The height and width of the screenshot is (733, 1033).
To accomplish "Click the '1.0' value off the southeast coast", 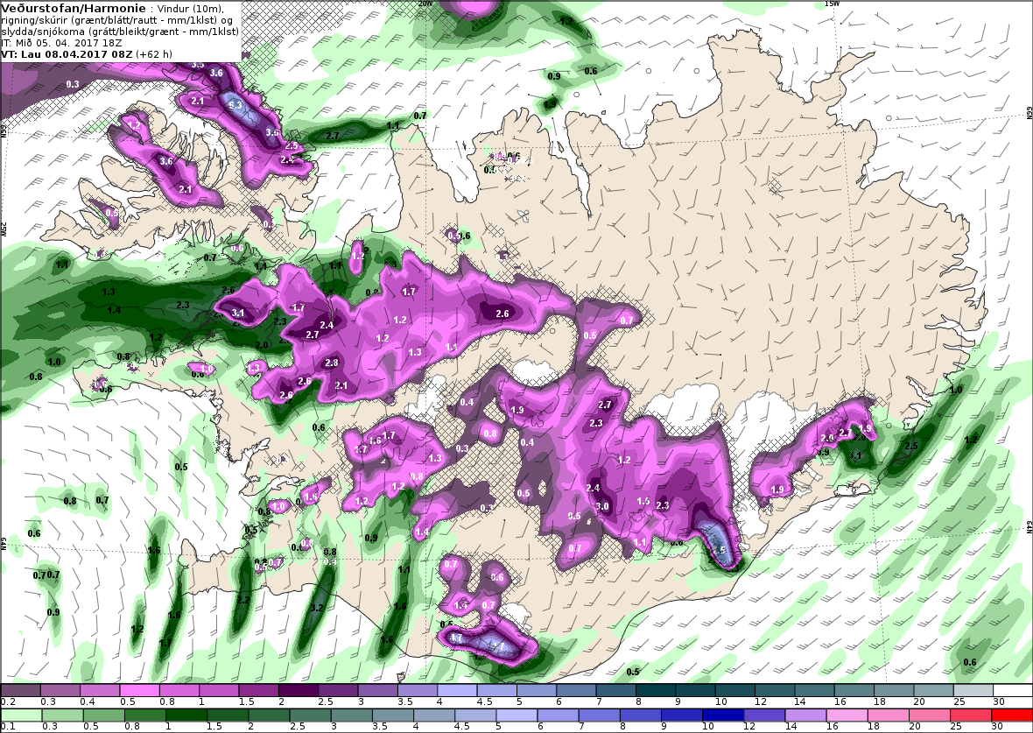I will 956,390.
